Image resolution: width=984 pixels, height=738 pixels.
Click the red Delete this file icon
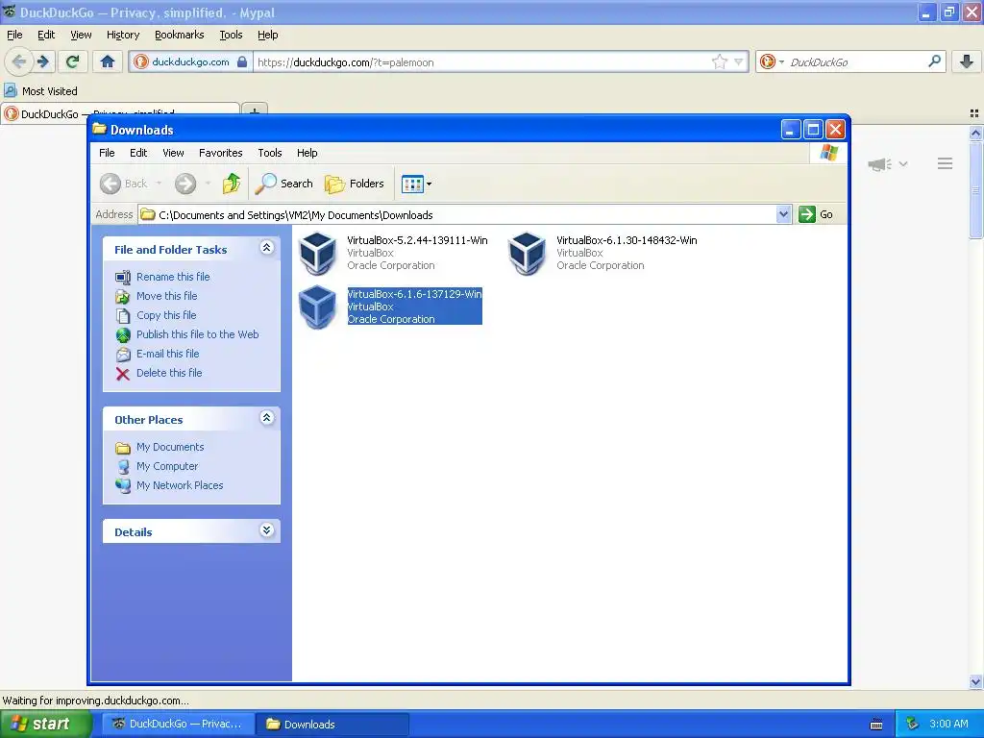(x=123, y=374)
